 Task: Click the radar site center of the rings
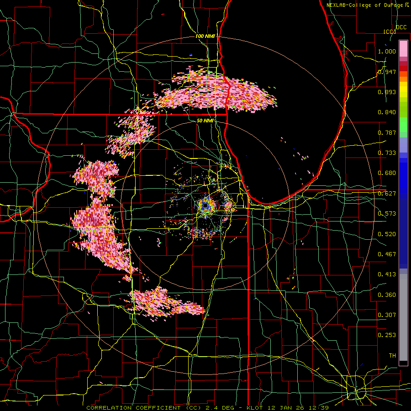point(205,205)
